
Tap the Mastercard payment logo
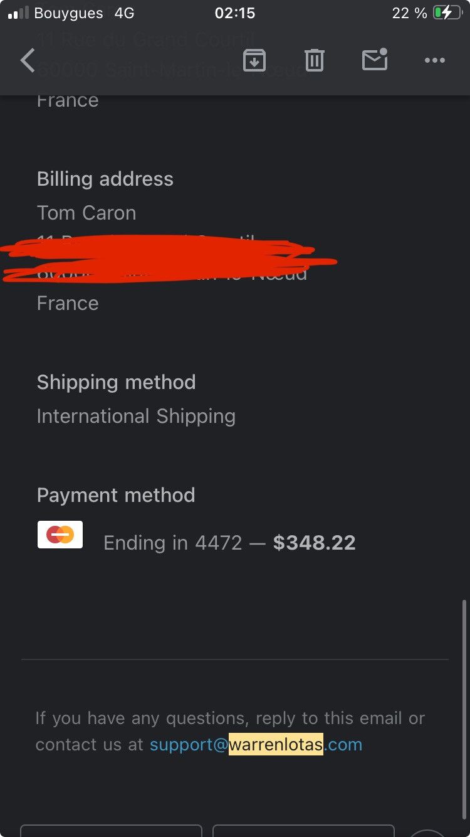[60, 535]
